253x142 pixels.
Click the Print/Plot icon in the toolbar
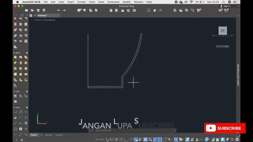tap(79, 10)
